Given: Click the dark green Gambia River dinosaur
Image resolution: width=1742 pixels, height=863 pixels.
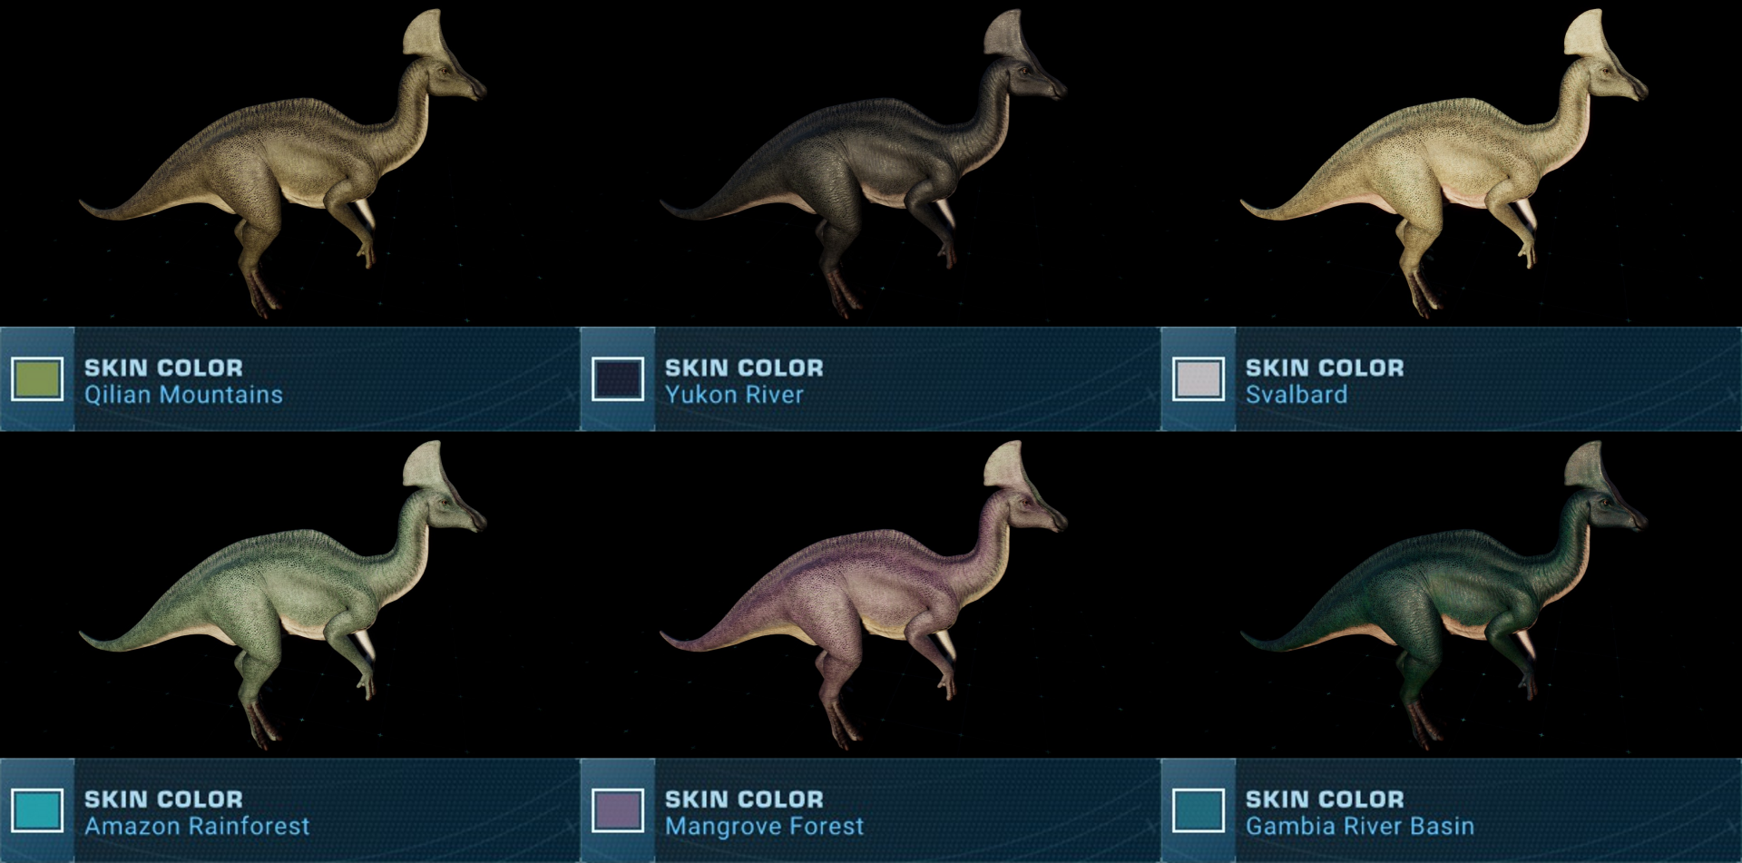Looking at the screenshot, I should tap(1444, 594).
